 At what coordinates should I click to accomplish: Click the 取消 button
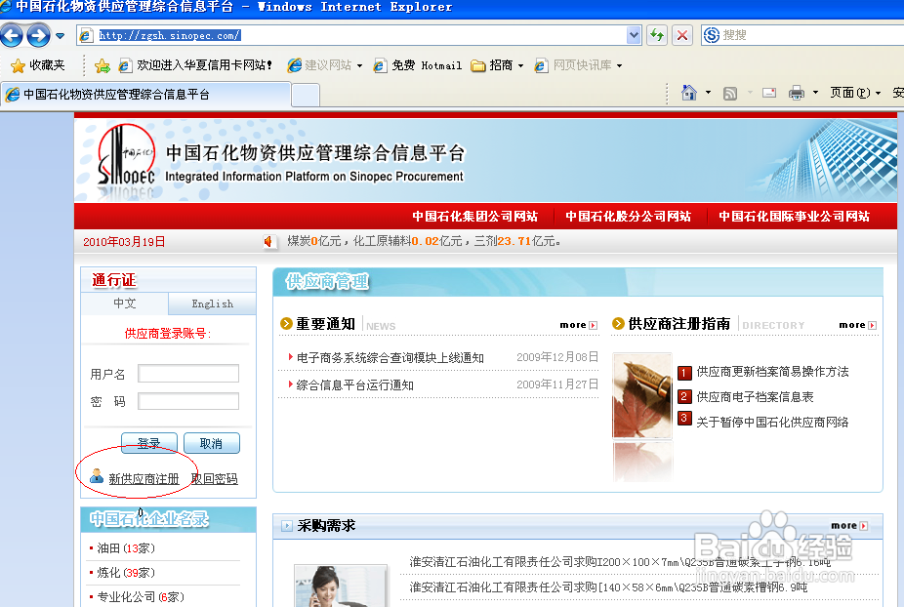click(x=211, y=443)
